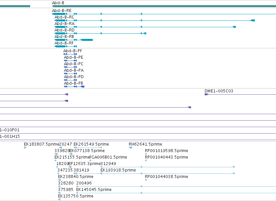Click the Abd-B gene name label
The height and width of the screenshot is (201, 276).
pos(58,3)
